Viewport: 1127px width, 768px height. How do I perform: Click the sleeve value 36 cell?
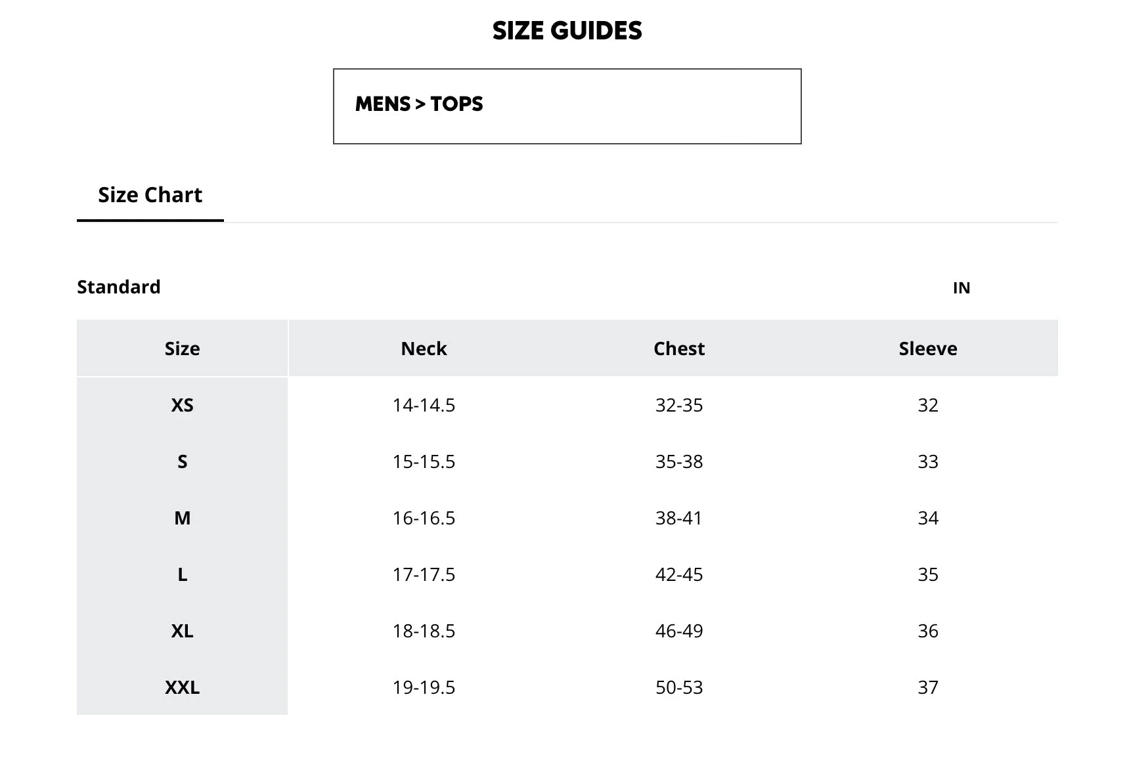(927, 631)
